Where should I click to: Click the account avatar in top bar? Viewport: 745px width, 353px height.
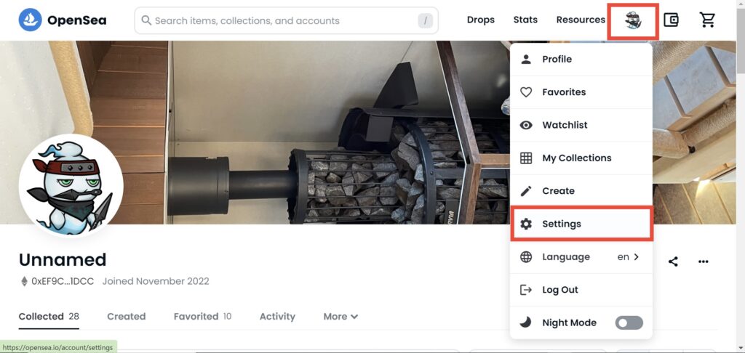[633, 21]
